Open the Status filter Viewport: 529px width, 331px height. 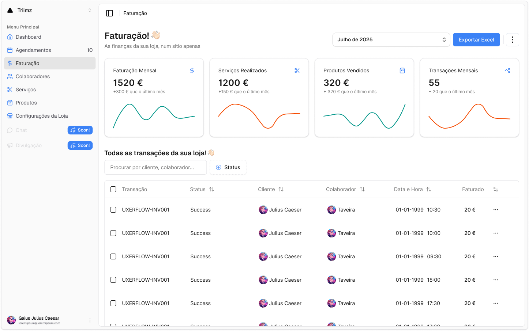228,167
